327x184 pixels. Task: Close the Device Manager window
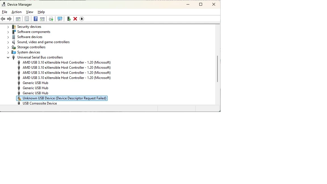click(x=214, y=4)
